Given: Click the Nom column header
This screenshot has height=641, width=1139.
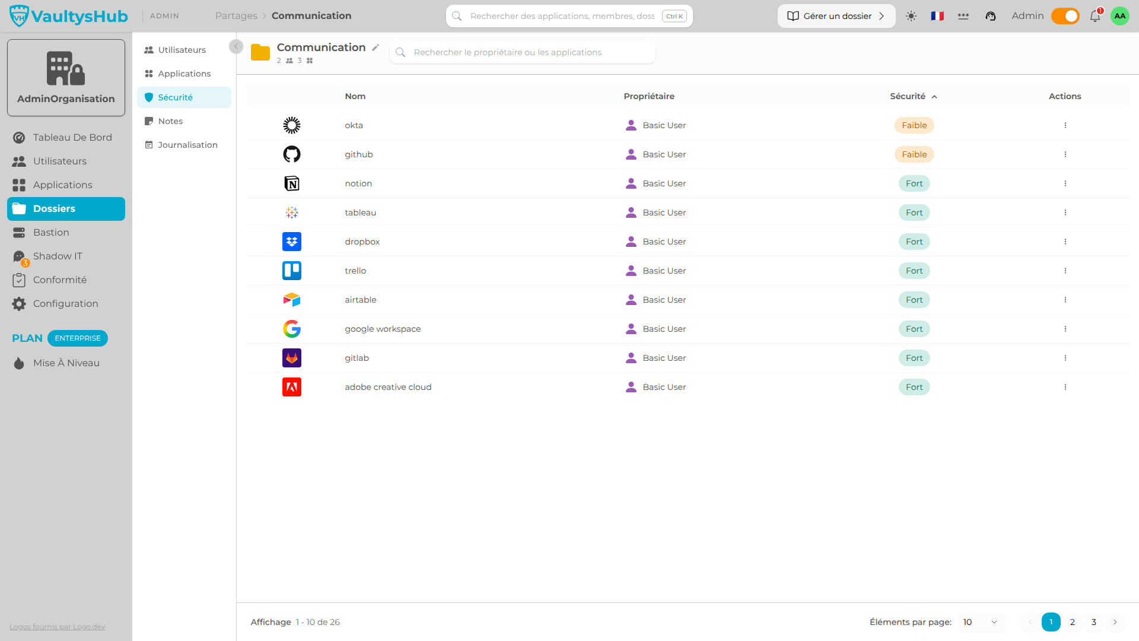Looking at the screenshot, I should (355, 96).
